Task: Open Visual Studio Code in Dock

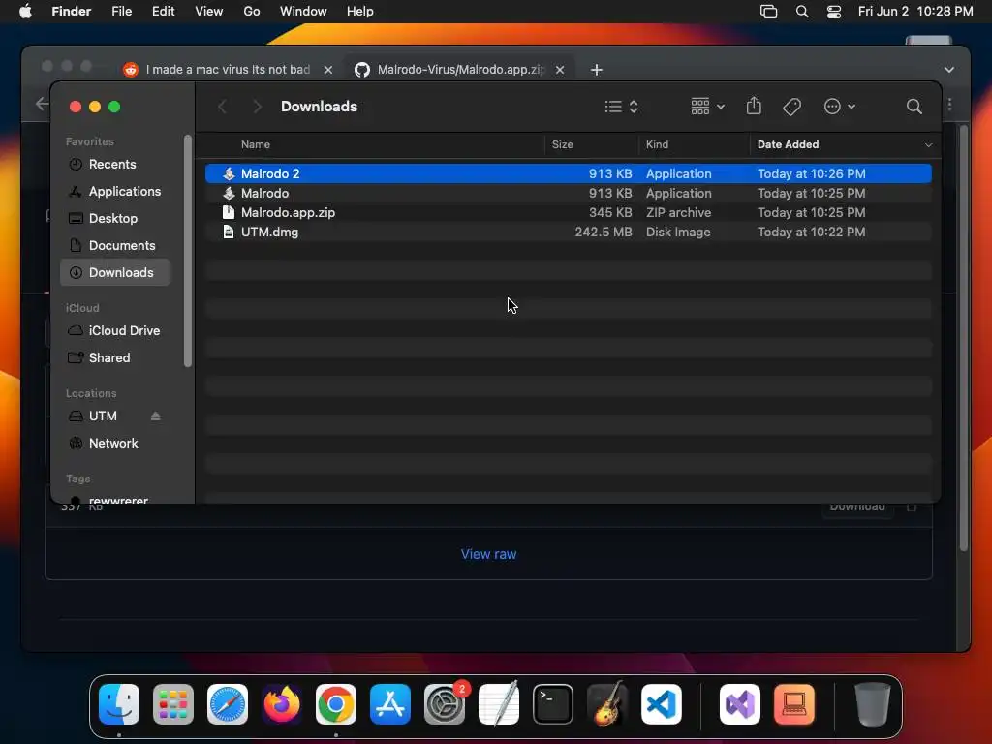Action: pos(662,704)
